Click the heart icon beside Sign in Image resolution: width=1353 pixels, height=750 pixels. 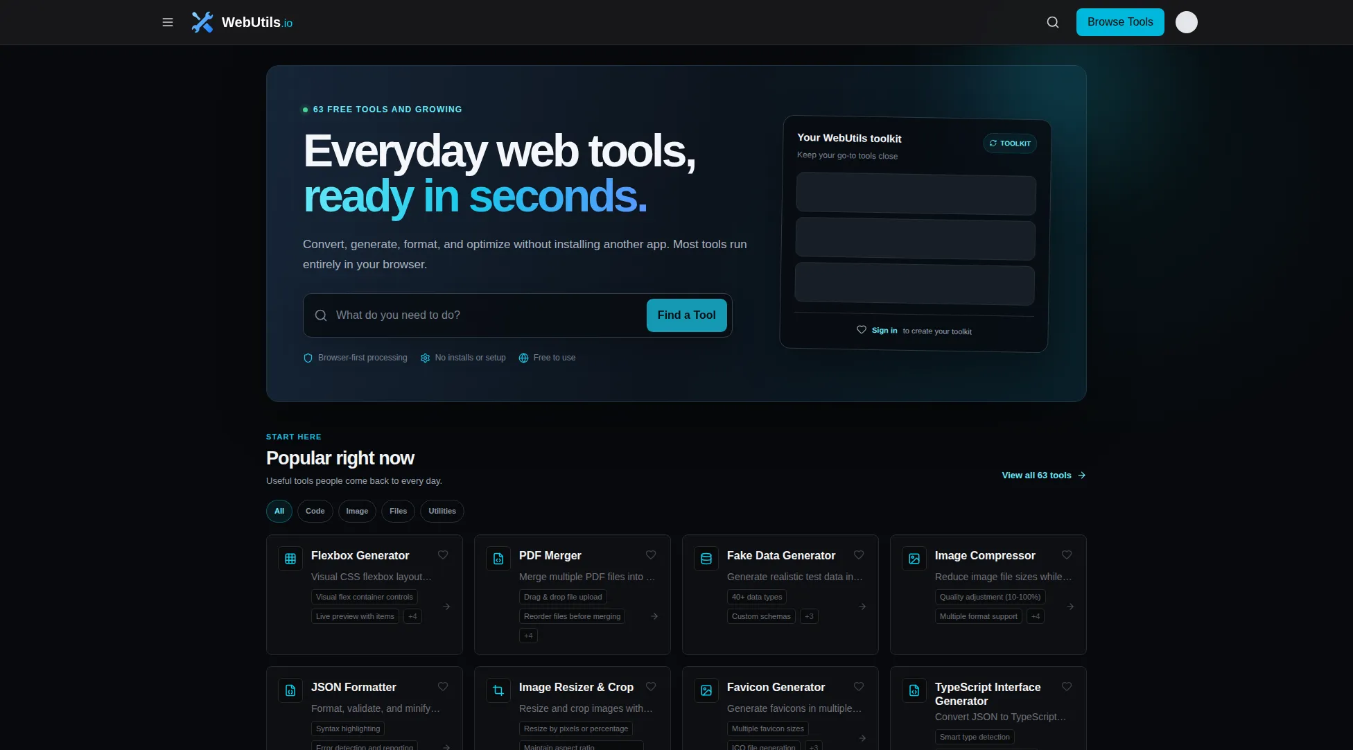coord(862,330)
